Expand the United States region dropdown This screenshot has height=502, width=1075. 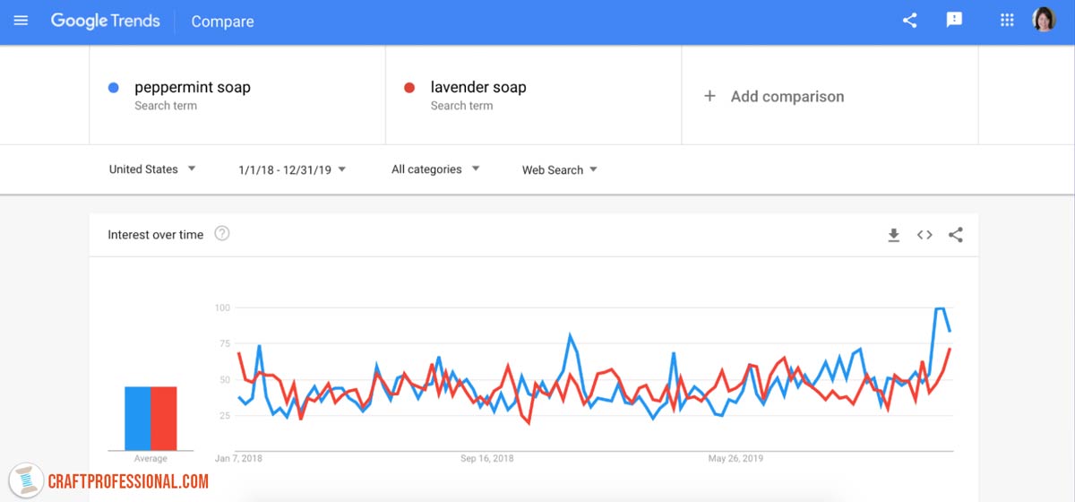coord(152,169)
